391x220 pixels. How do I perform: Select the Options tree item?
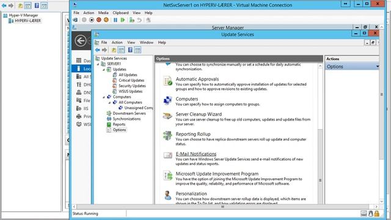119,130
